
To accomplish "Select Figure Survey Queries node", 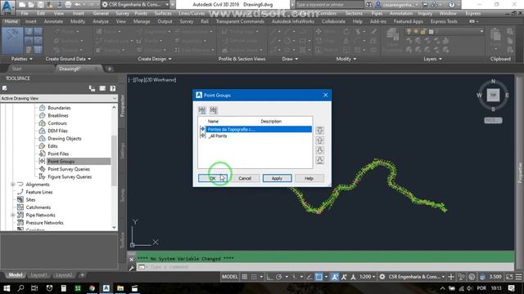I will tap(70, 176).
